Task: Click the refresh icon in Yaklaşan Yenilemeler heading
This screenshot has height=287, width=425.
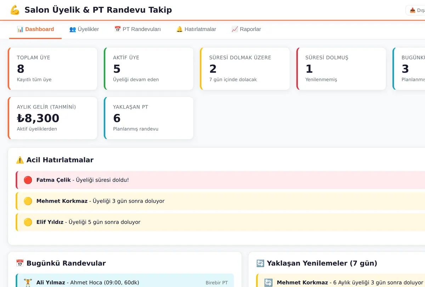Action: 260,263
